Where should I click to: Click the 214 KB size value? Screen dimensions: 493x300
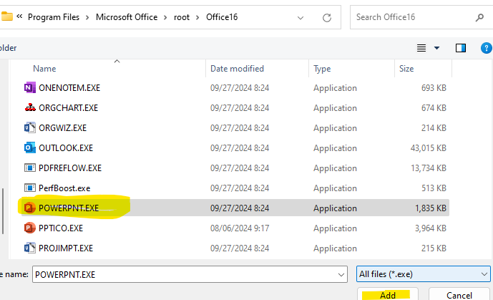(x=434, y=128)
